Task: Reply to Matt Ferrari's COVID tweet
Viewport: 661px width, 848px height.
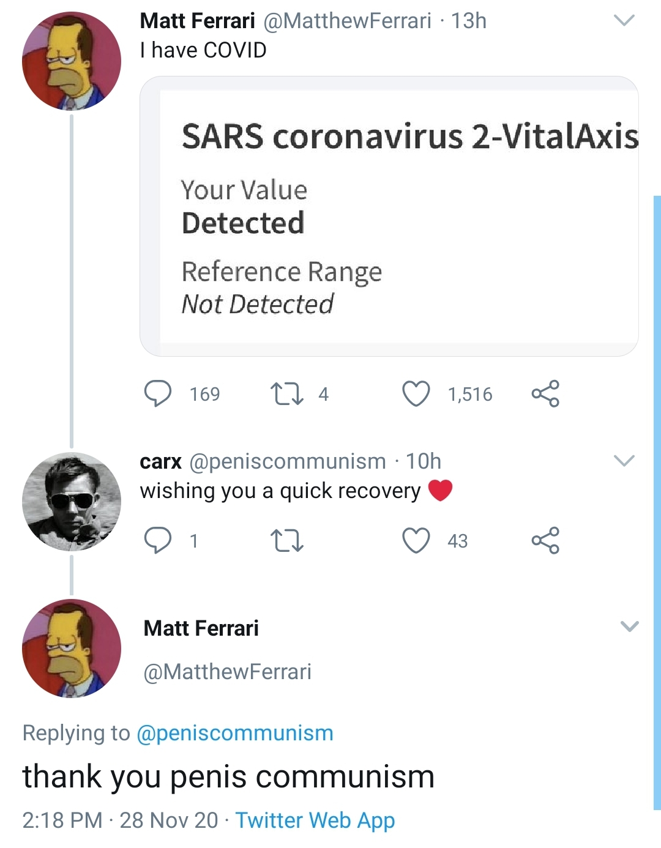Action: pos(158,393)
